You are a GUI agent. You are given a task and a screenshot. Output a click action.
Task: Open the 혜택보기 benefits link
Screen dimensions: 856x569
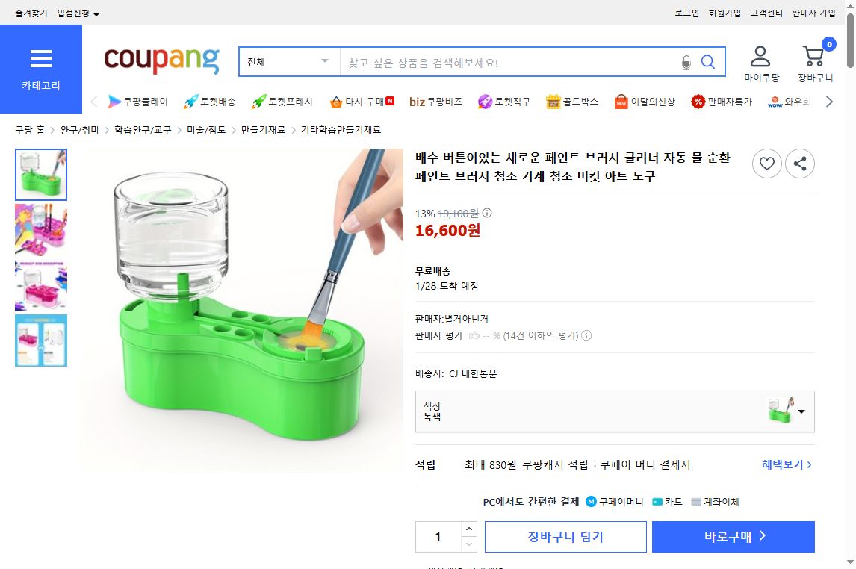coord(782,464)
